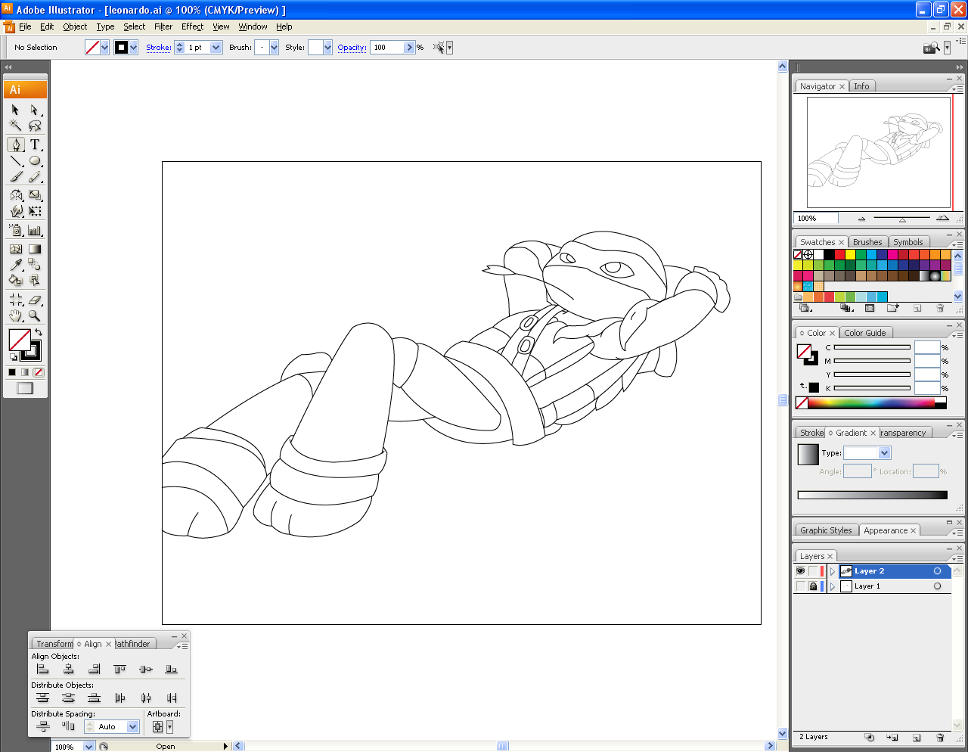Expand Layer 2 disclosure triangle
968x752 pixels.
pos(833,571)
